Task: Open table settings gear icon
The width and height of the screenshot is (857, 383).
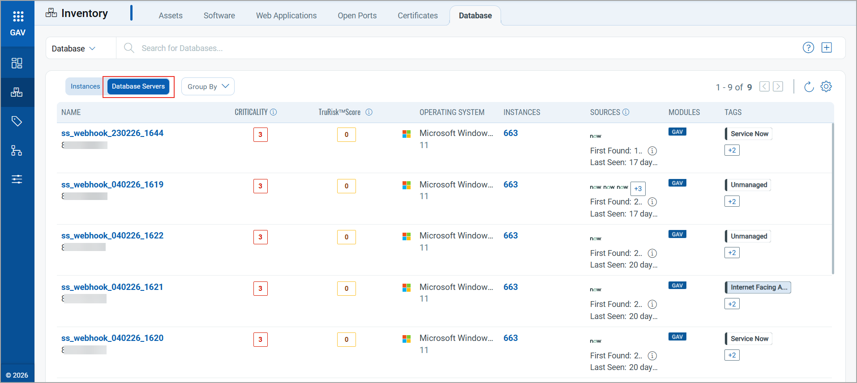Action: click(826, 87)
